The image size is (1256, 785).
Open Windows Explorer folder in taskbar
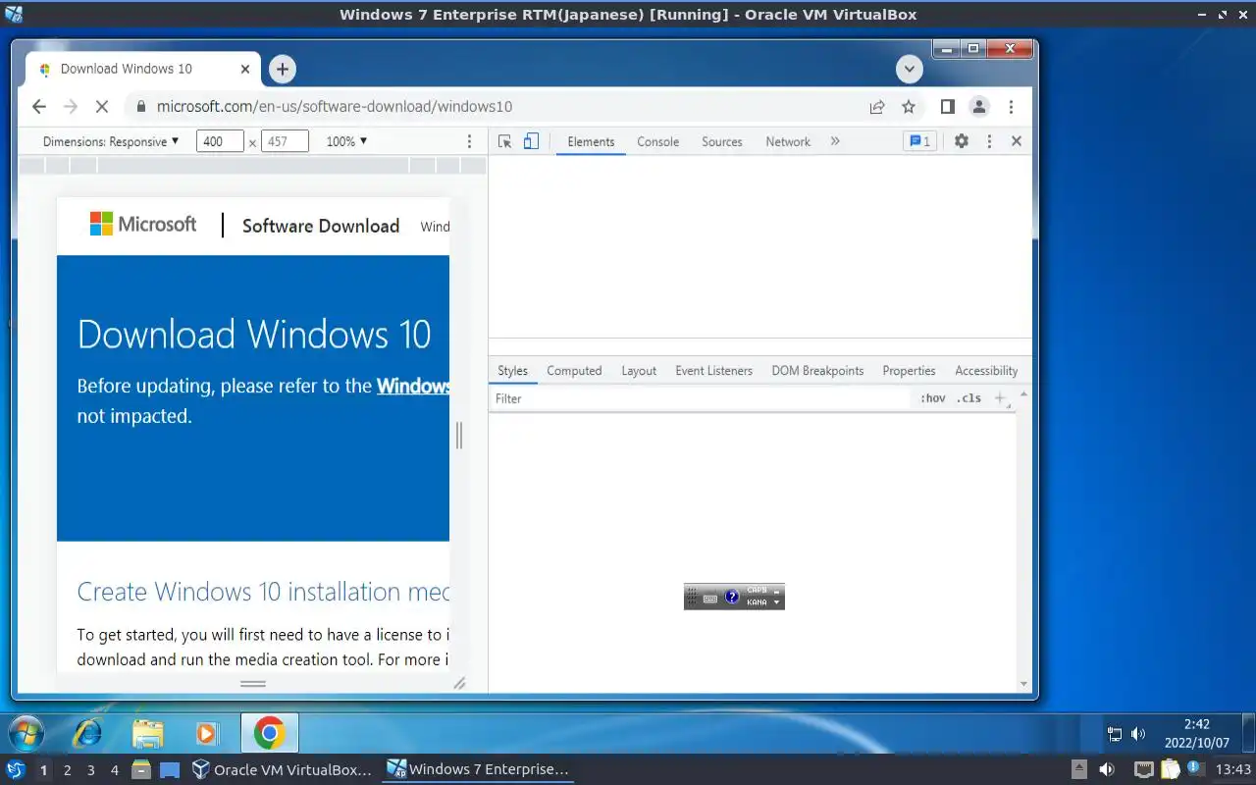tap(147, 733)
